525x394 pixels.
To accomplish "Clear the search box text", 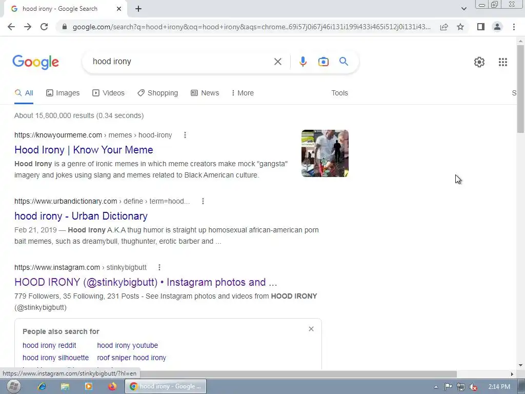I will [x=277, y=62].
